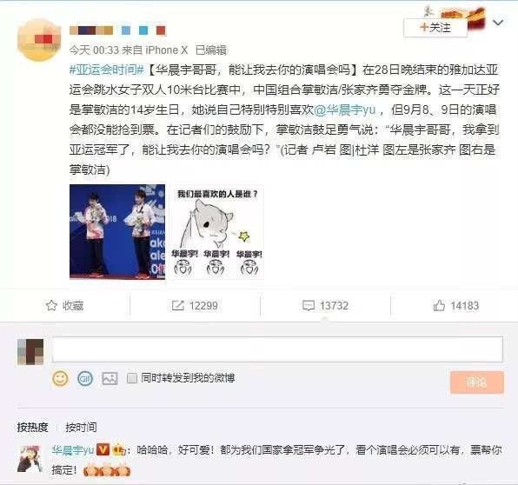Screen dimensions: 518x485
Task: Sort comments by 按时间
Action: point(81,427)
